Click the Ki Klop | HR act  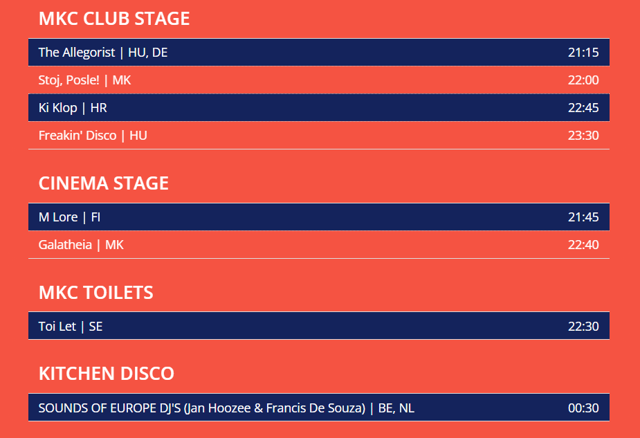click(x=319, y=108)
